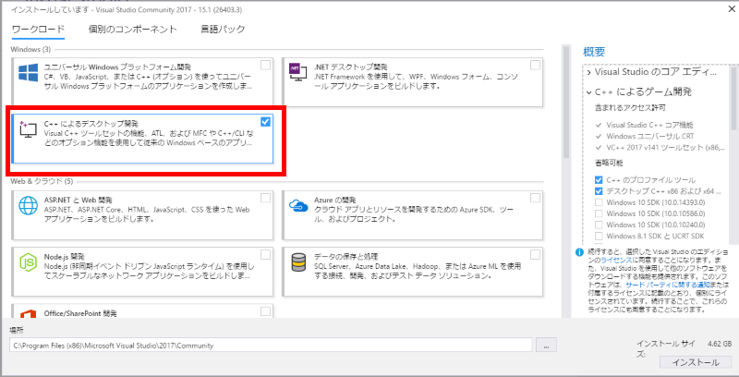
Task: Click the install location path field
Action: [x=271, y=346]
